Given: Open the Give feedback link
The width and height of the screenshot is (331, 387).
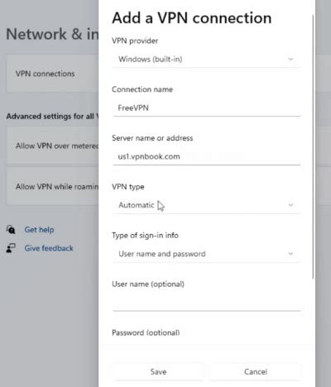Looking at the screenshot, I should pos(49,248).
